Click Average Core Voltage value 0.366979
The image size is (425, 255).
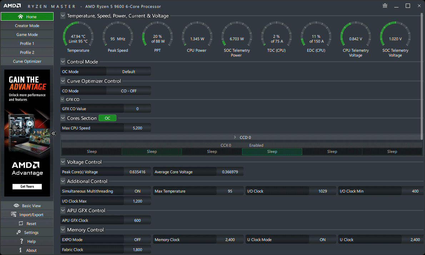click(230, 172)
